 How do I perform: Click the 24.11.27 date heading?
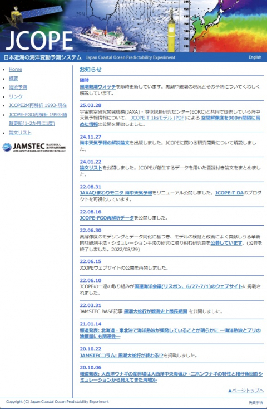pyautogui.click(x=90, y=137)
